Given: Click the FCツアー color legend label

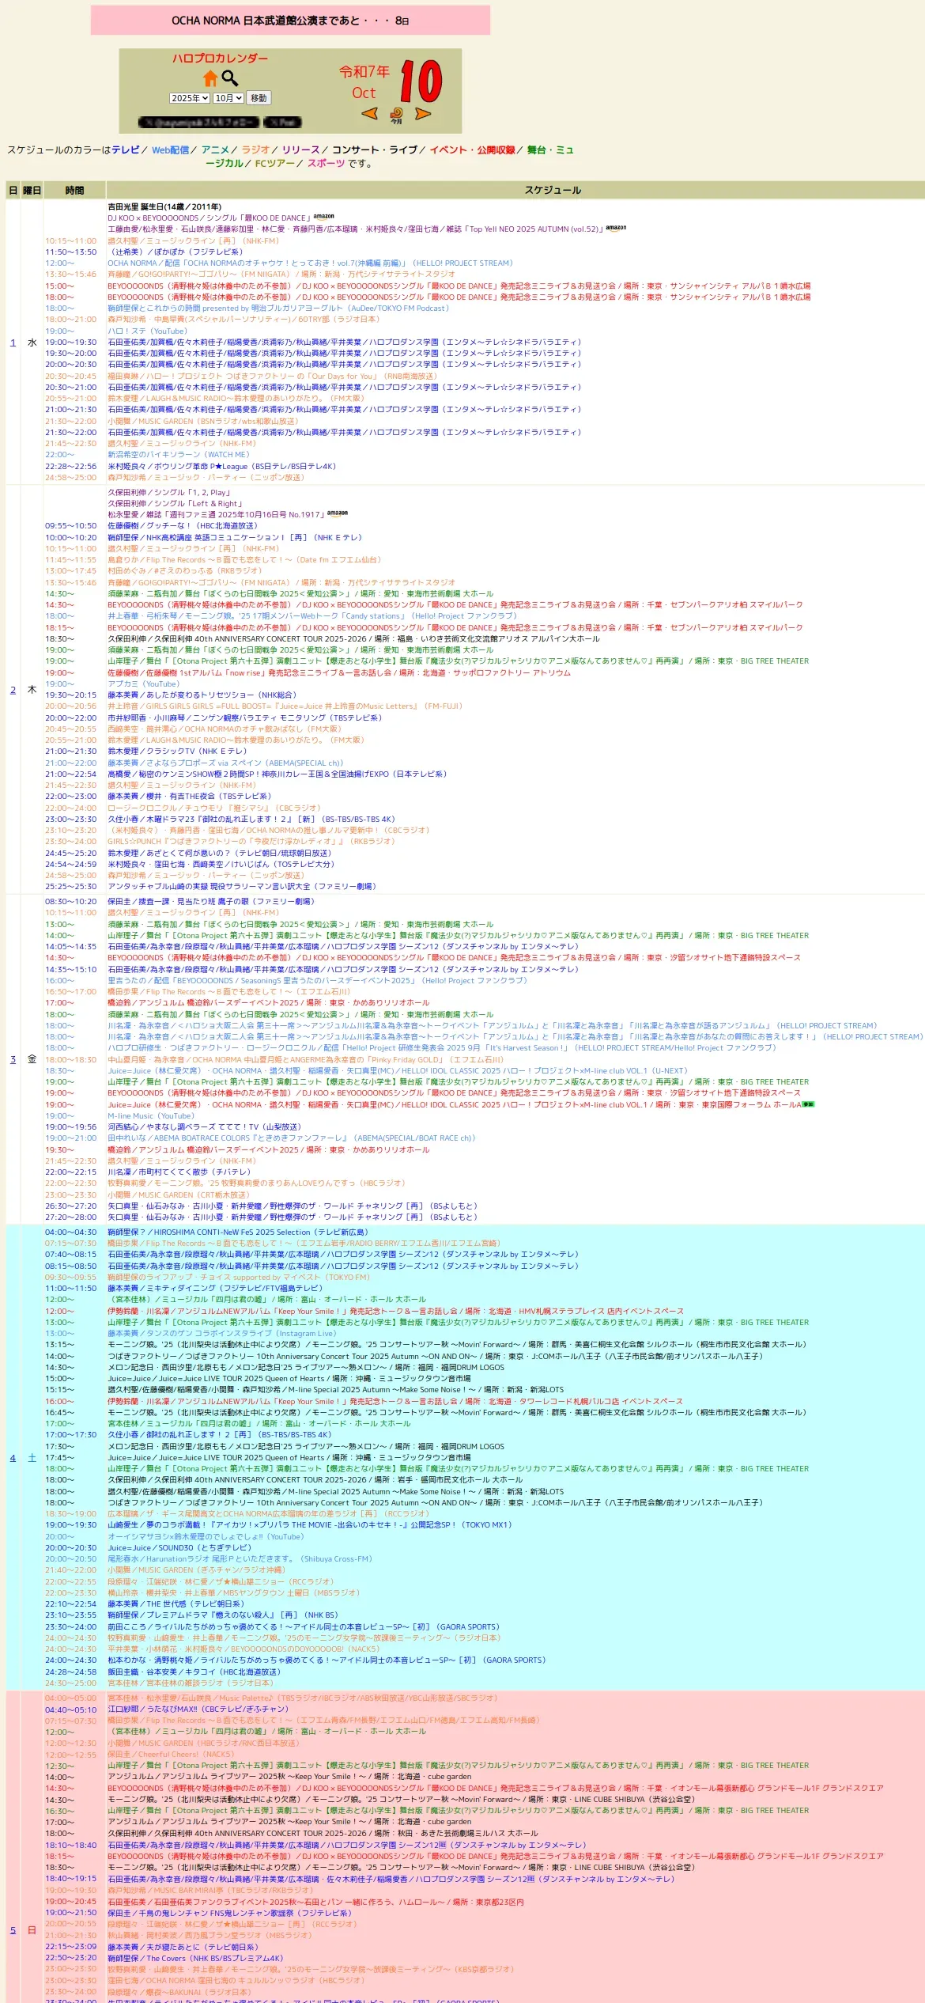Looking at the screenshot, I should coord(274,163).
